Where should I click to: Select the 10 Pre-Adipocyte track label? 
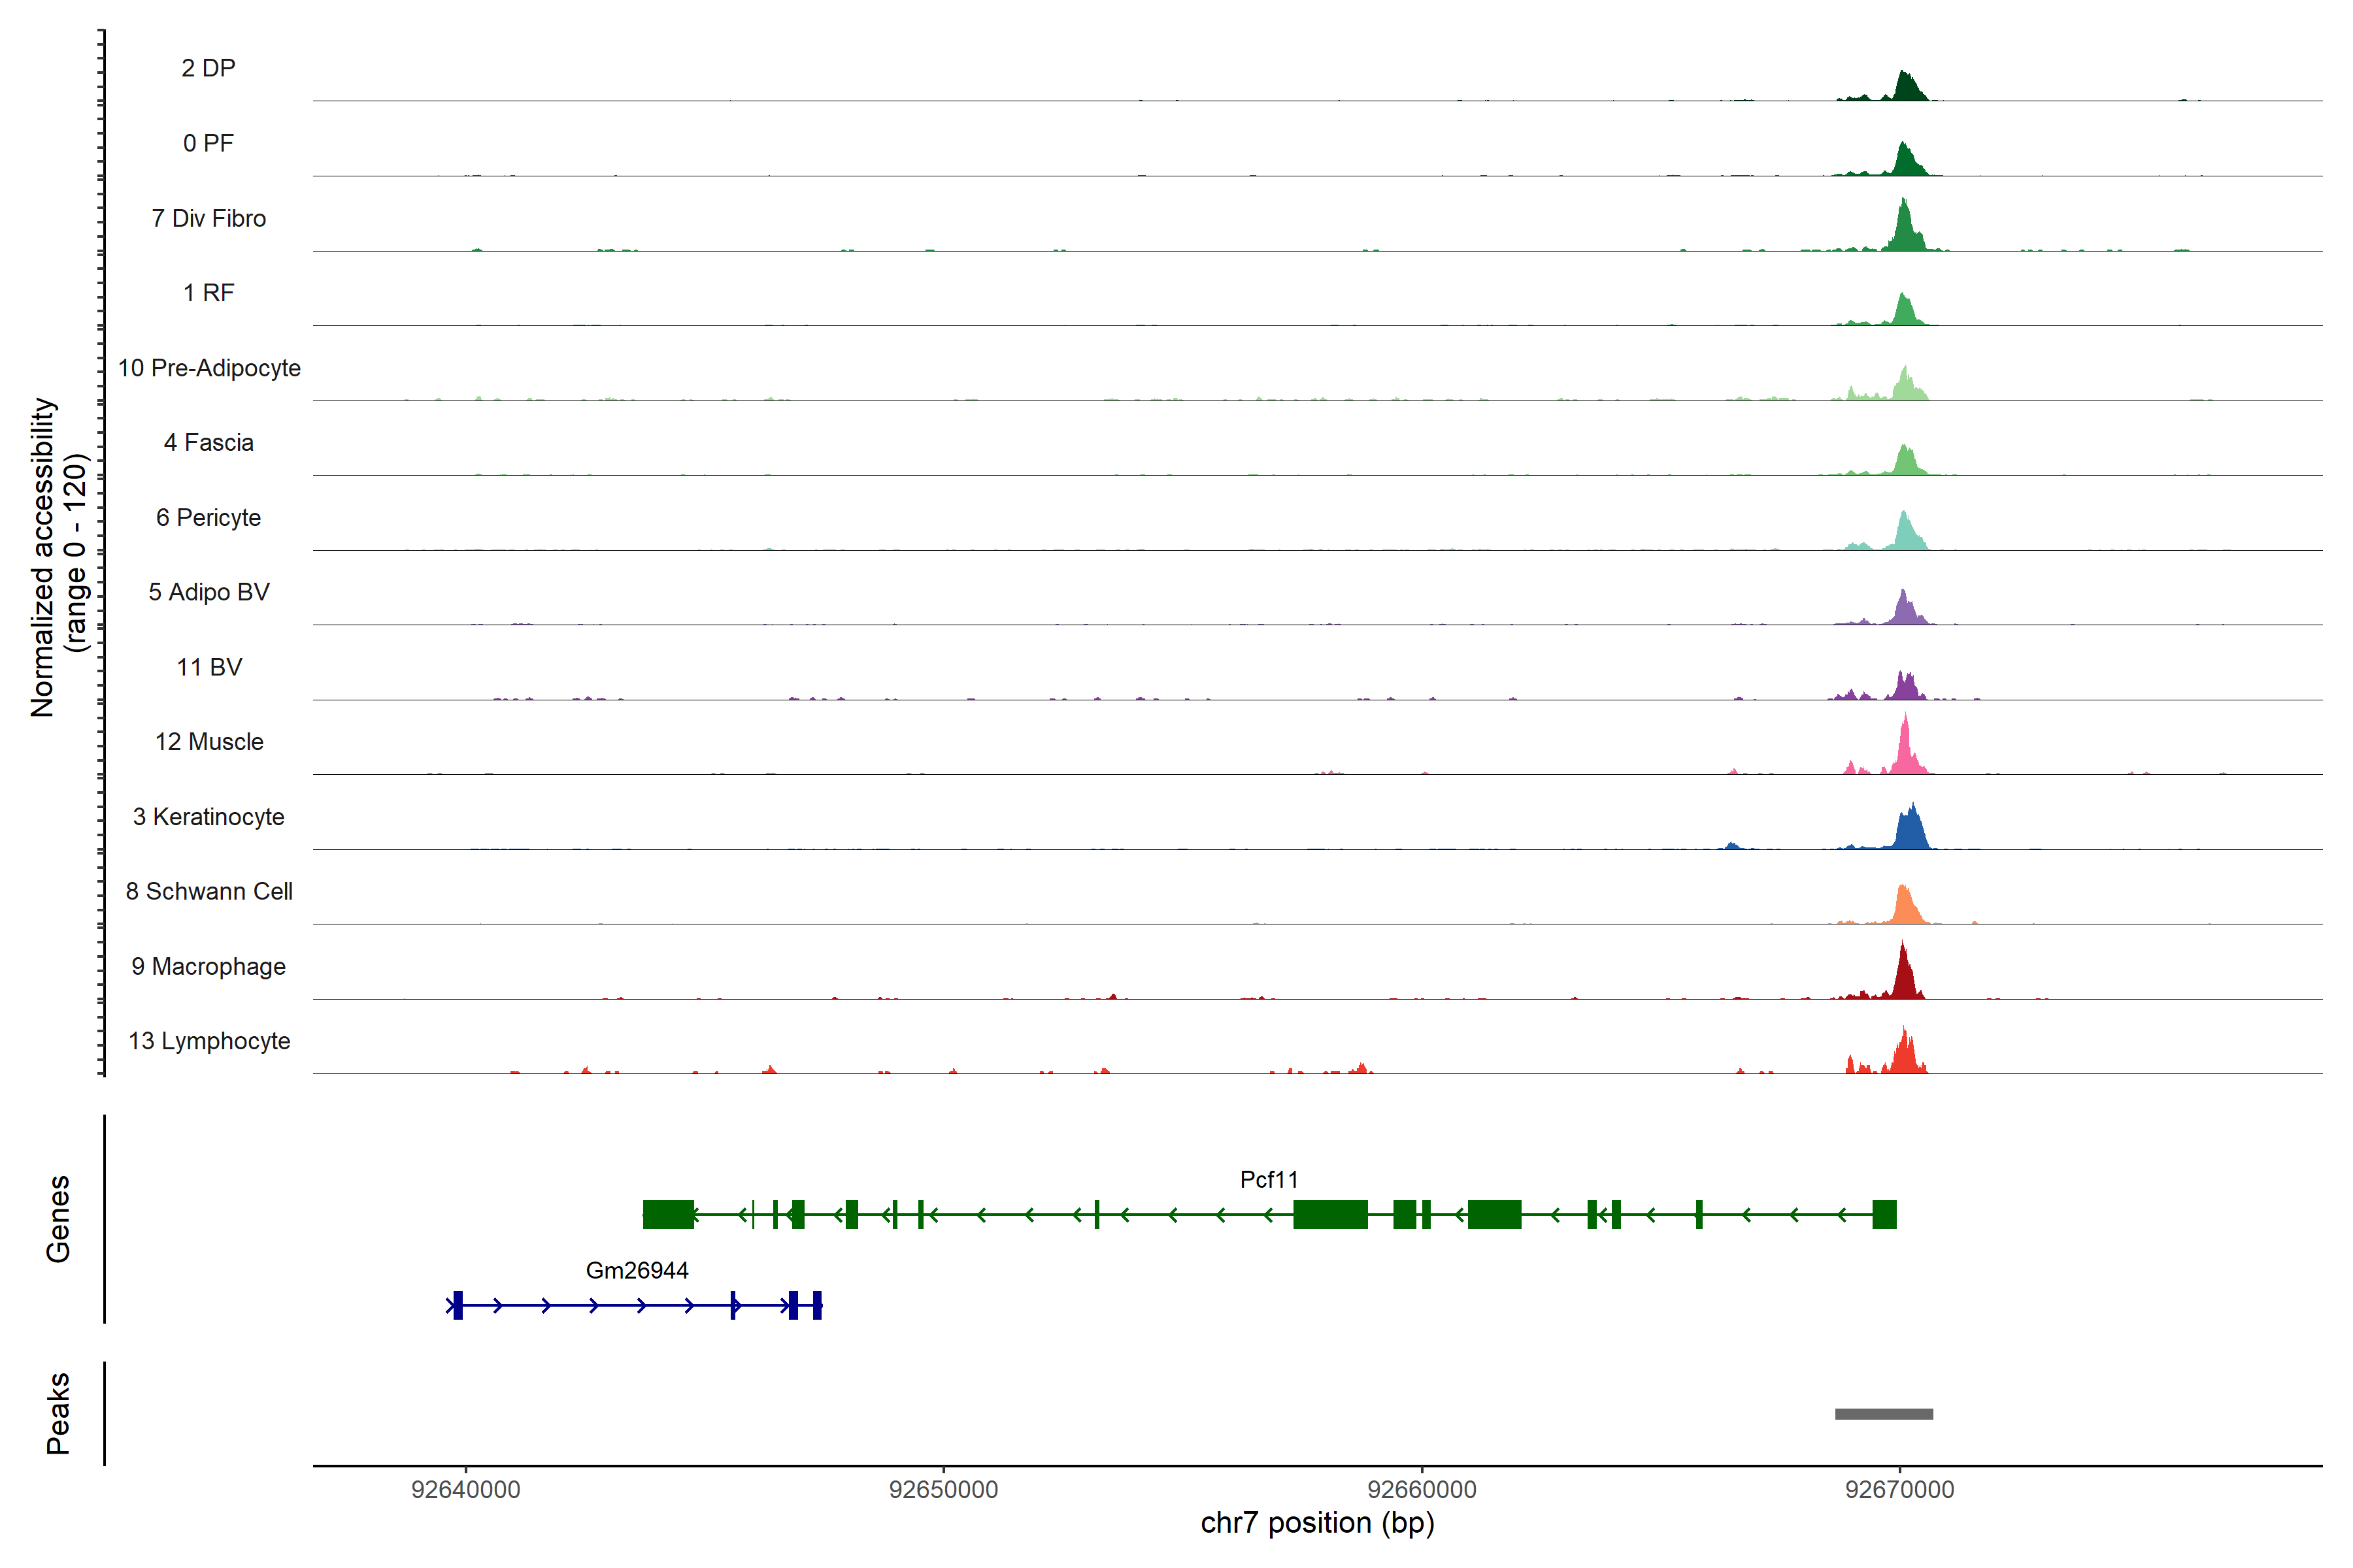click(209, 368)
